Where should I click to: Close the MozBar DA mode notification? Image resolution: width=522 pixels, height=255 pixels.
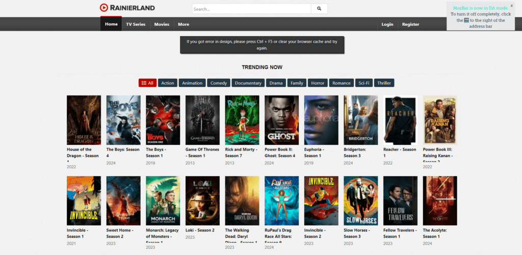(511, 6)
